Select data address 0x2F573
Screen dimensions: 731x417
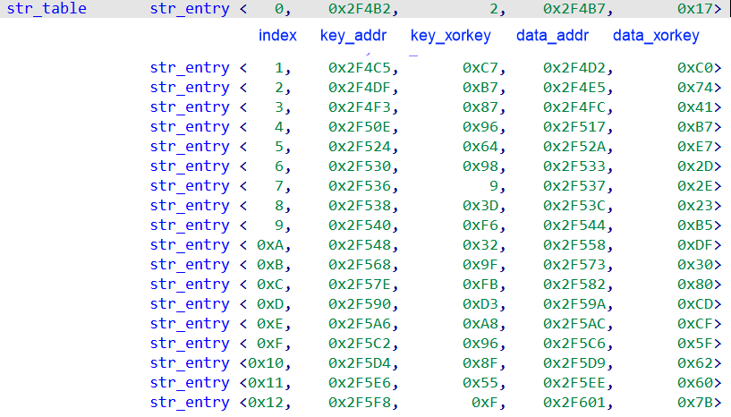click(574, 265)
